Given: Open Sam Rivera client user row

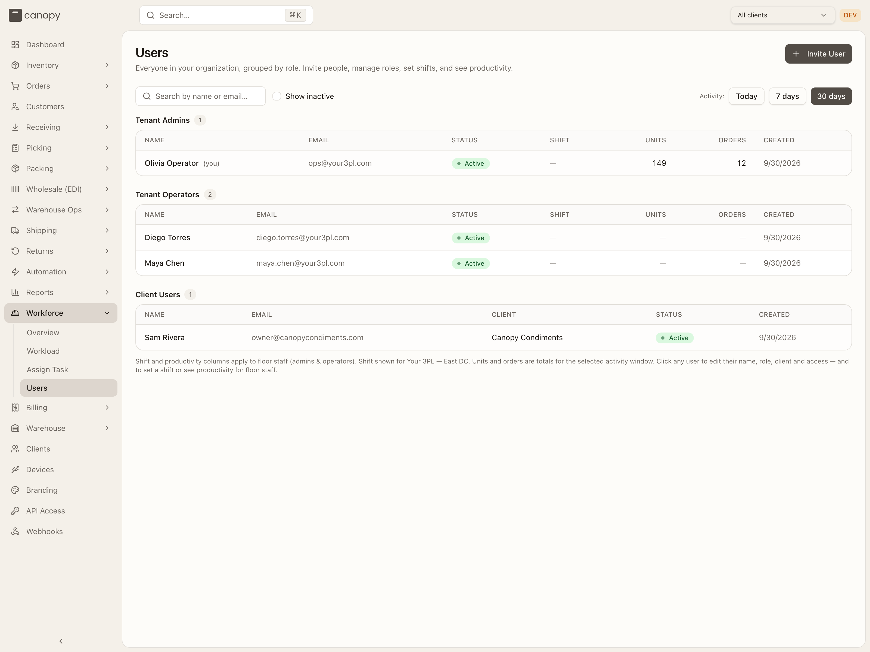Looking at the screenshot, I should click(x=493, y=338).
